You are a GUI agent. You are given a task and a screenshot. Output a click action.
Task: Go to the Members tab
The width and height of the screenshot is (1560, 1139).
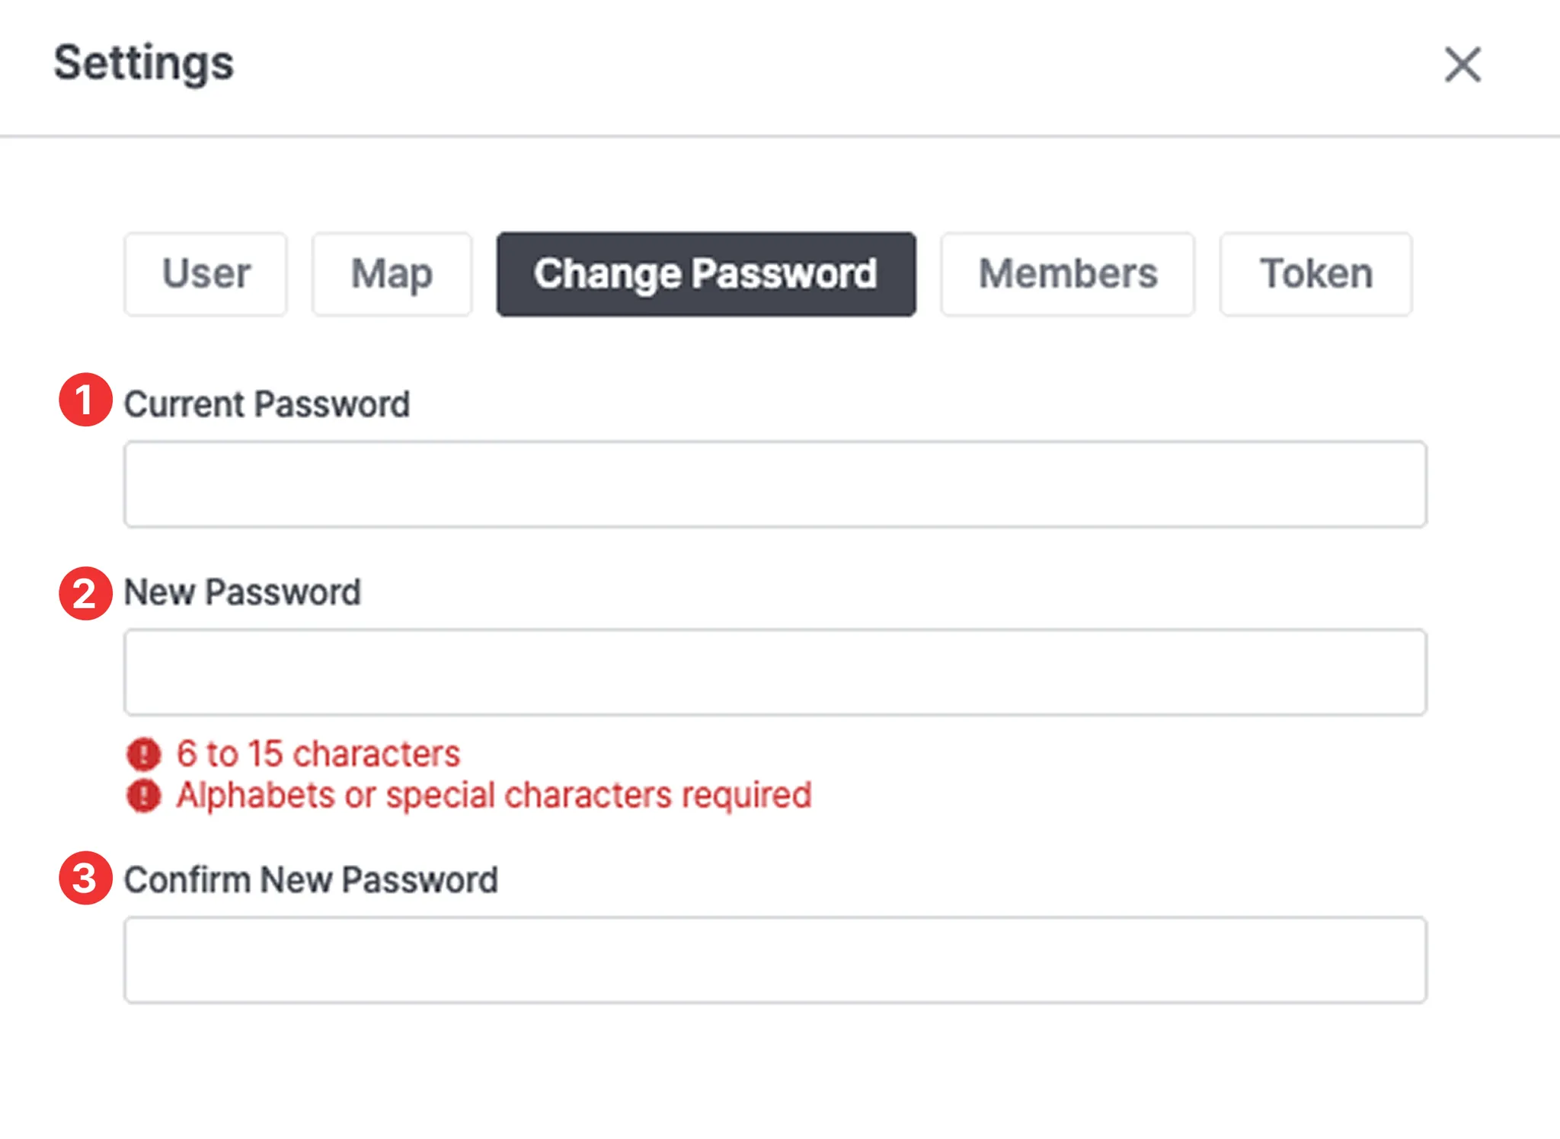click(x=1067, y=274)
